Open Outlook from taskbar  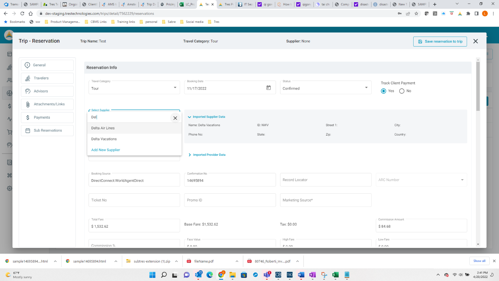pyautogui.click(x=198, y=275)
